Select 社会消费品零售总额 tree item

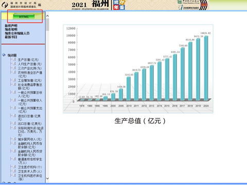tap(30, 86)
